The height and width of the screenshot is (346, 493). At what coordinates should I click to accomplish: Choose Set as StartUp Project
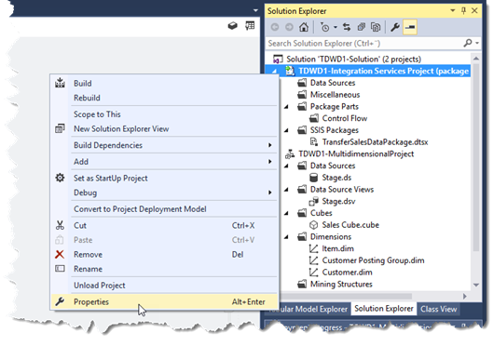pyautogui.click(x=164, y=179)
